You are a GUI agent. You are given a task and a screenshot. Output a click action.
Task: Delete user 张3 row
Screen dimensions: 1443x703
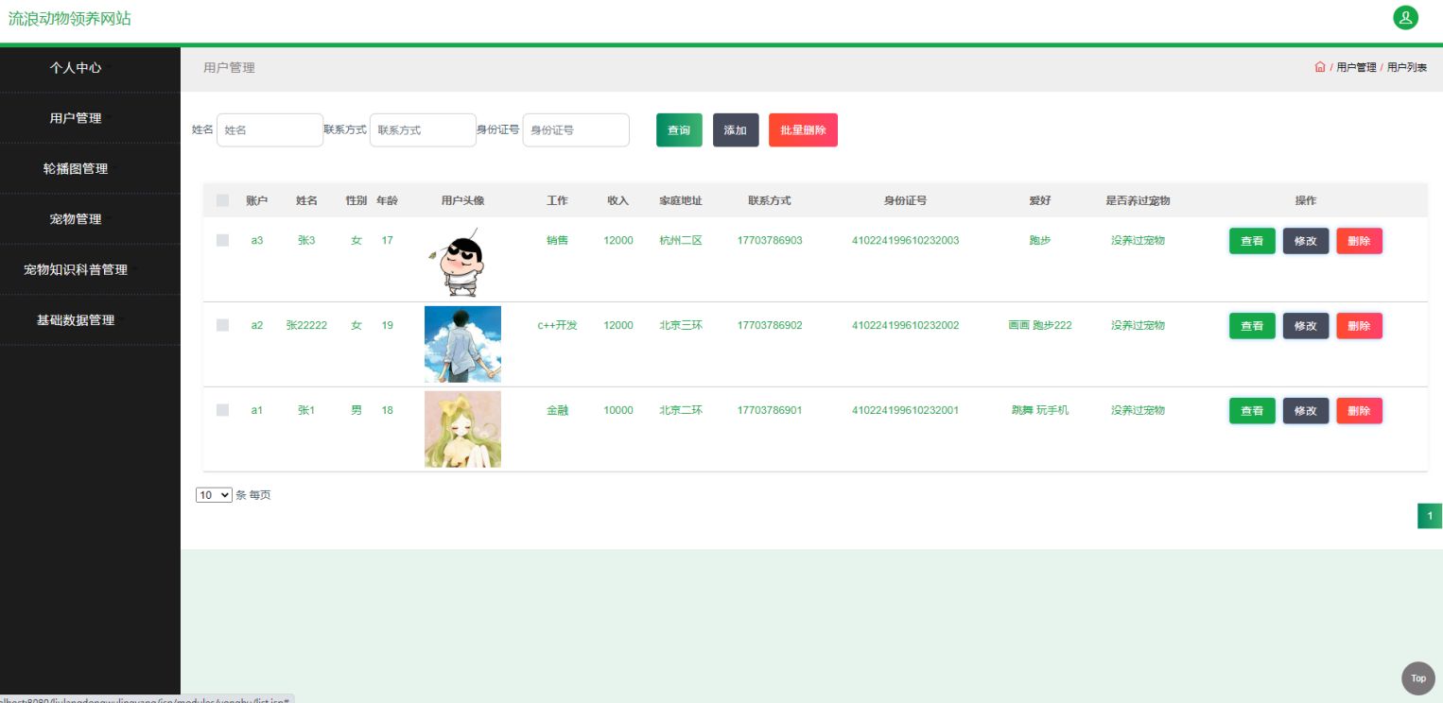[x=1359, y=241]
